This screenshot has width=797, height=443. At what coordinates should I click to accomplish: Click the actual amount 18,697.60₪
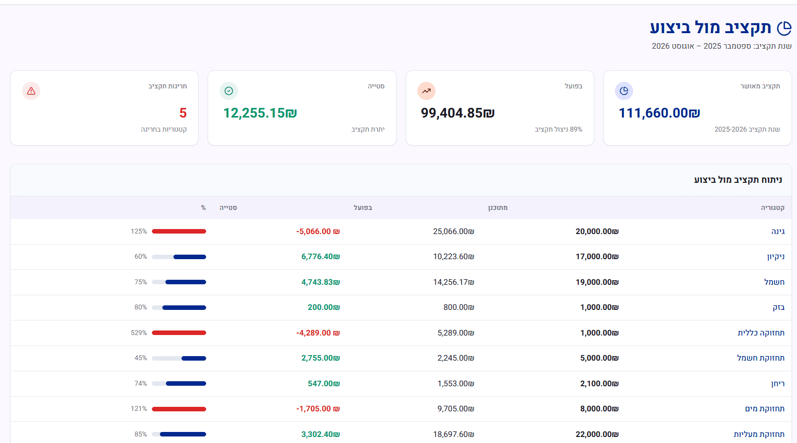click(x=454, y=434)
